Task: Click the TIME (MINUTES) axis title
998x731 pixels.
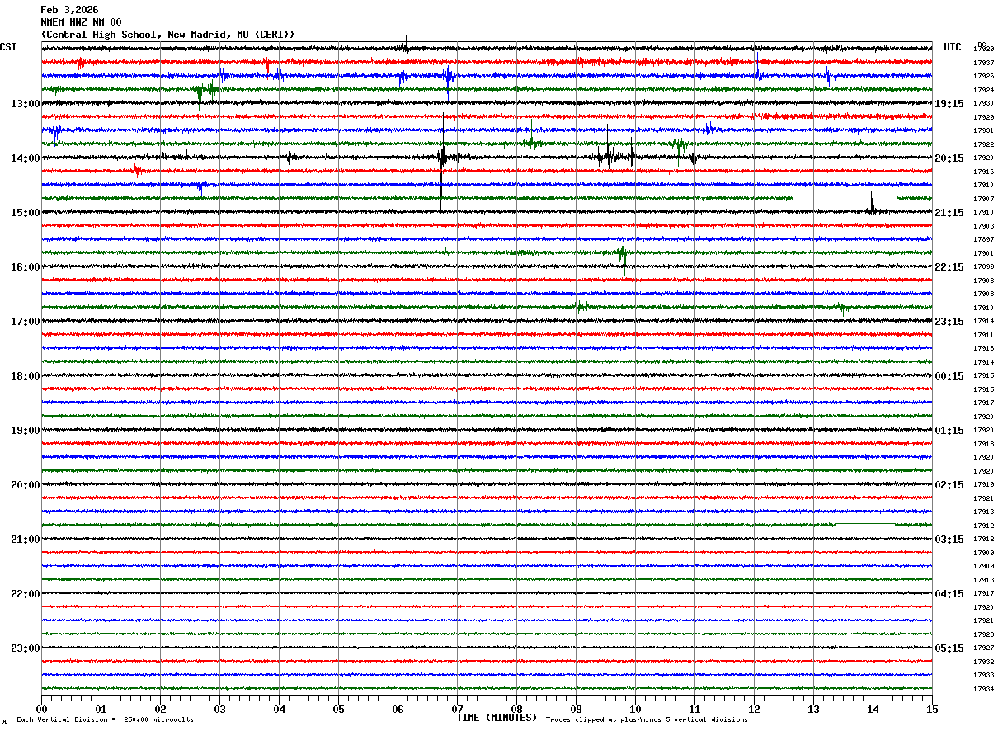Action: coord(497,718)
